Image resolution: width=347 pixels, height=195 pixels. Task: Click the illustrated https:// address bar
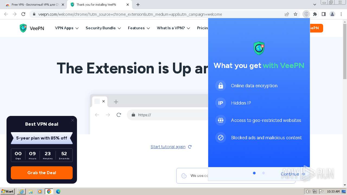(168, 115)
